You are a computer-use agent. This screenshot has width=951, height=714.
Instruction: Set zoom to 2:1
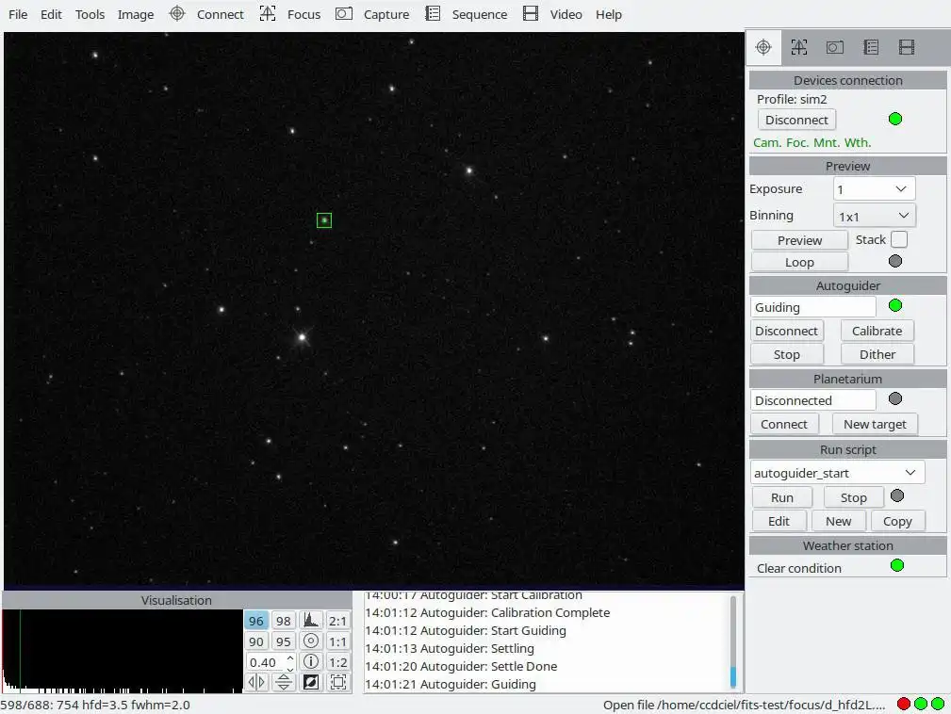click(337, 621)
